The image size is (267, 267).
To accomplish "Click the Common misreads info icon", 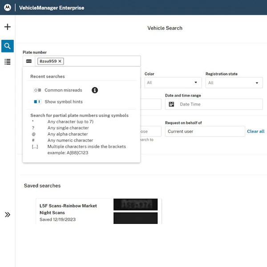I will pos(95,90).
